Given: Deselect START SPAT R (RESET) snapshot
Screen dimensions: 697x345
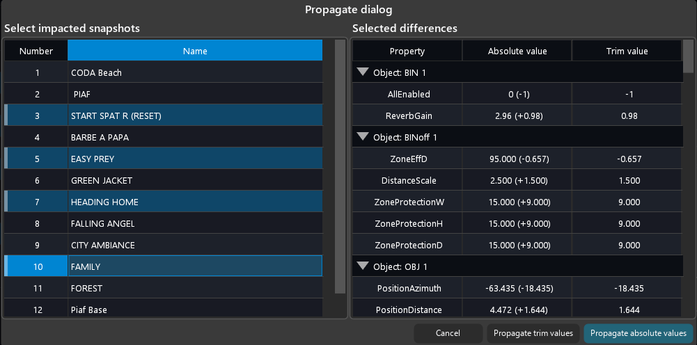Looking at the screenshot, I should tap(195, 115).
